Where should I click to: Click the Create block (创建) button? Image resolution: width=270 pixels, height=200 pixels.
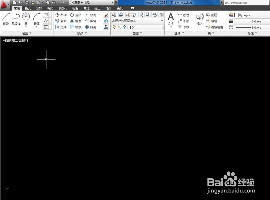pos(212,15)
